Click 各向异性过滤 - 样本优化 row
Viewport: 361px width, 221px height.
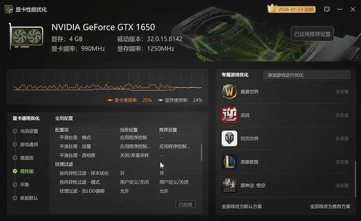(127, 173)
